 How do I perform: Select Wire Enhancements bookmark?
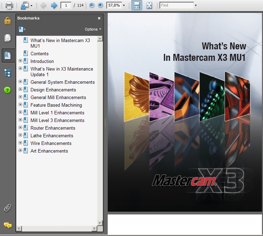(51, 143)
